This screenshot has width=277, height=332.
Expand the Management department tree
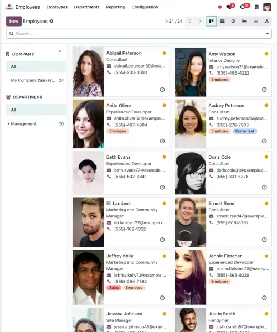8,123
